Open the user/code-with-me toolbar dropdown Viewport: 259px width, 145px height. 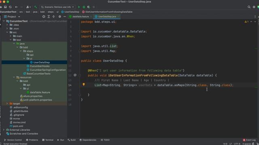coord(28,7)
